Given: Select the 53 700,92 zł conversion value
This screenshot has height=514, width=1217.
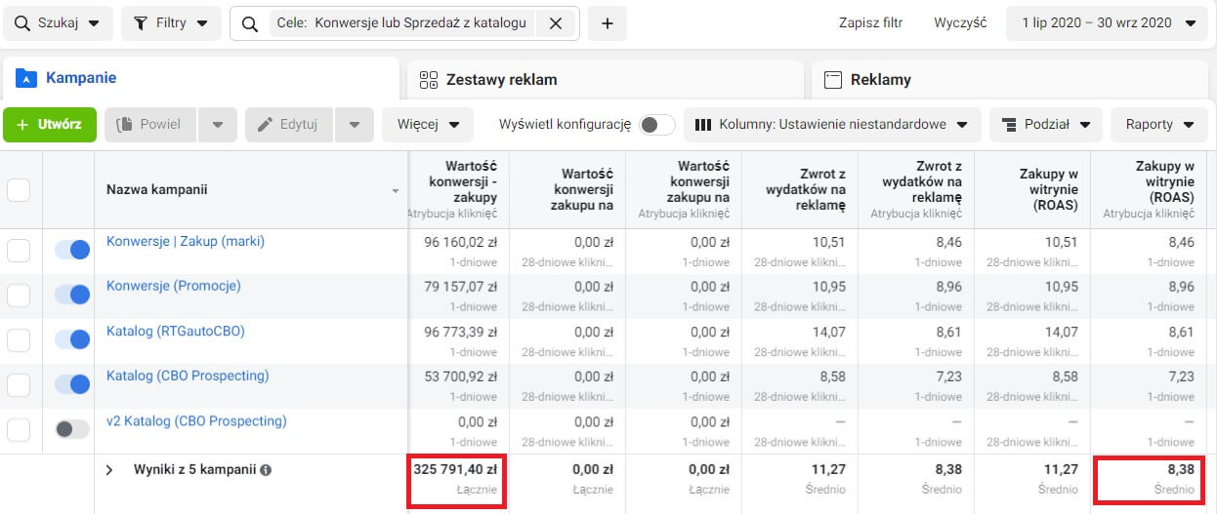Looking at the screenshot, I should (460, 376).
